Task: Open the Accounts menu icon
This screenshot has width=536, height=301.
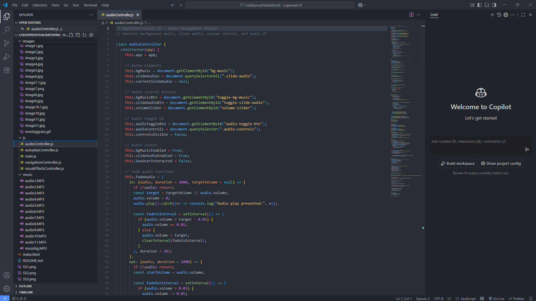Action: (7, 275)
